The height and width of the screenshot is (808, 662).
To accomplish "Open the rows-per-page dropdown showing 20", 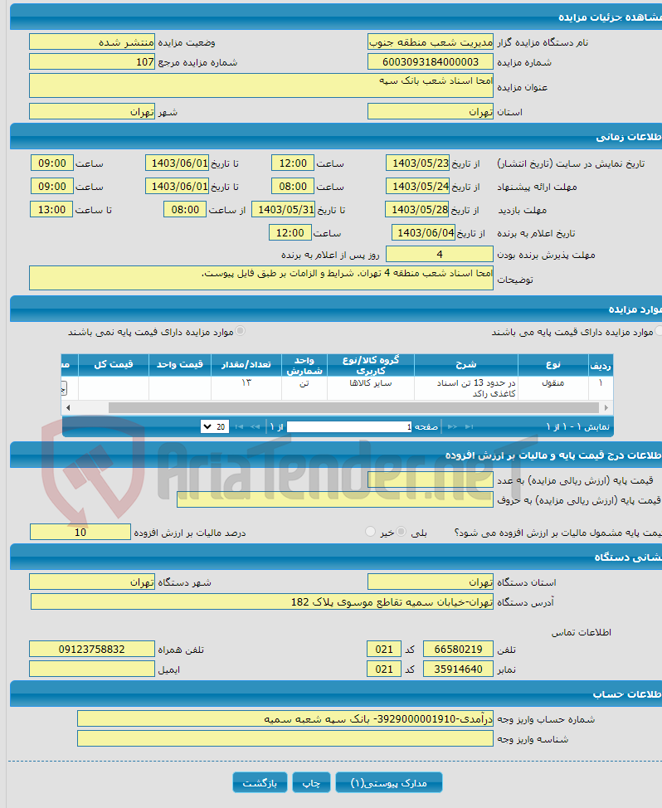I will coord(215,426).
